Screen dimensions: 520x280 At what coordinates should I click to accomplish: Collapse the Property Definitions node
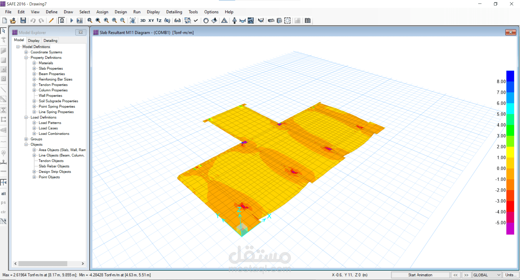point(26,58)
